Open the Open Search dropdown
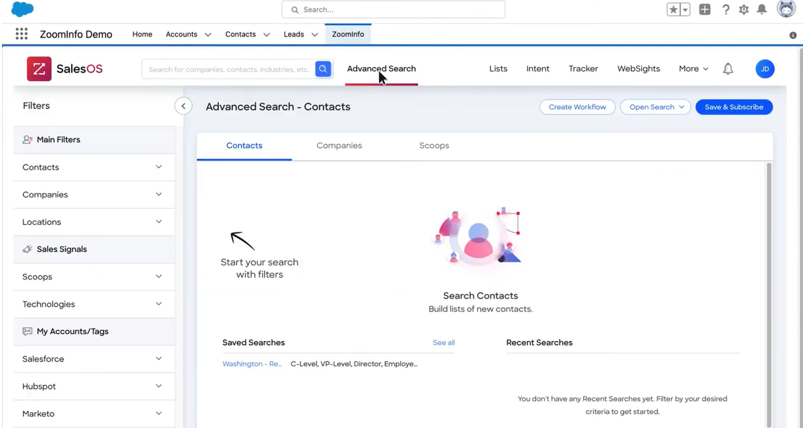Viewport: 803px width, 428px height. [x=656, y=107]
